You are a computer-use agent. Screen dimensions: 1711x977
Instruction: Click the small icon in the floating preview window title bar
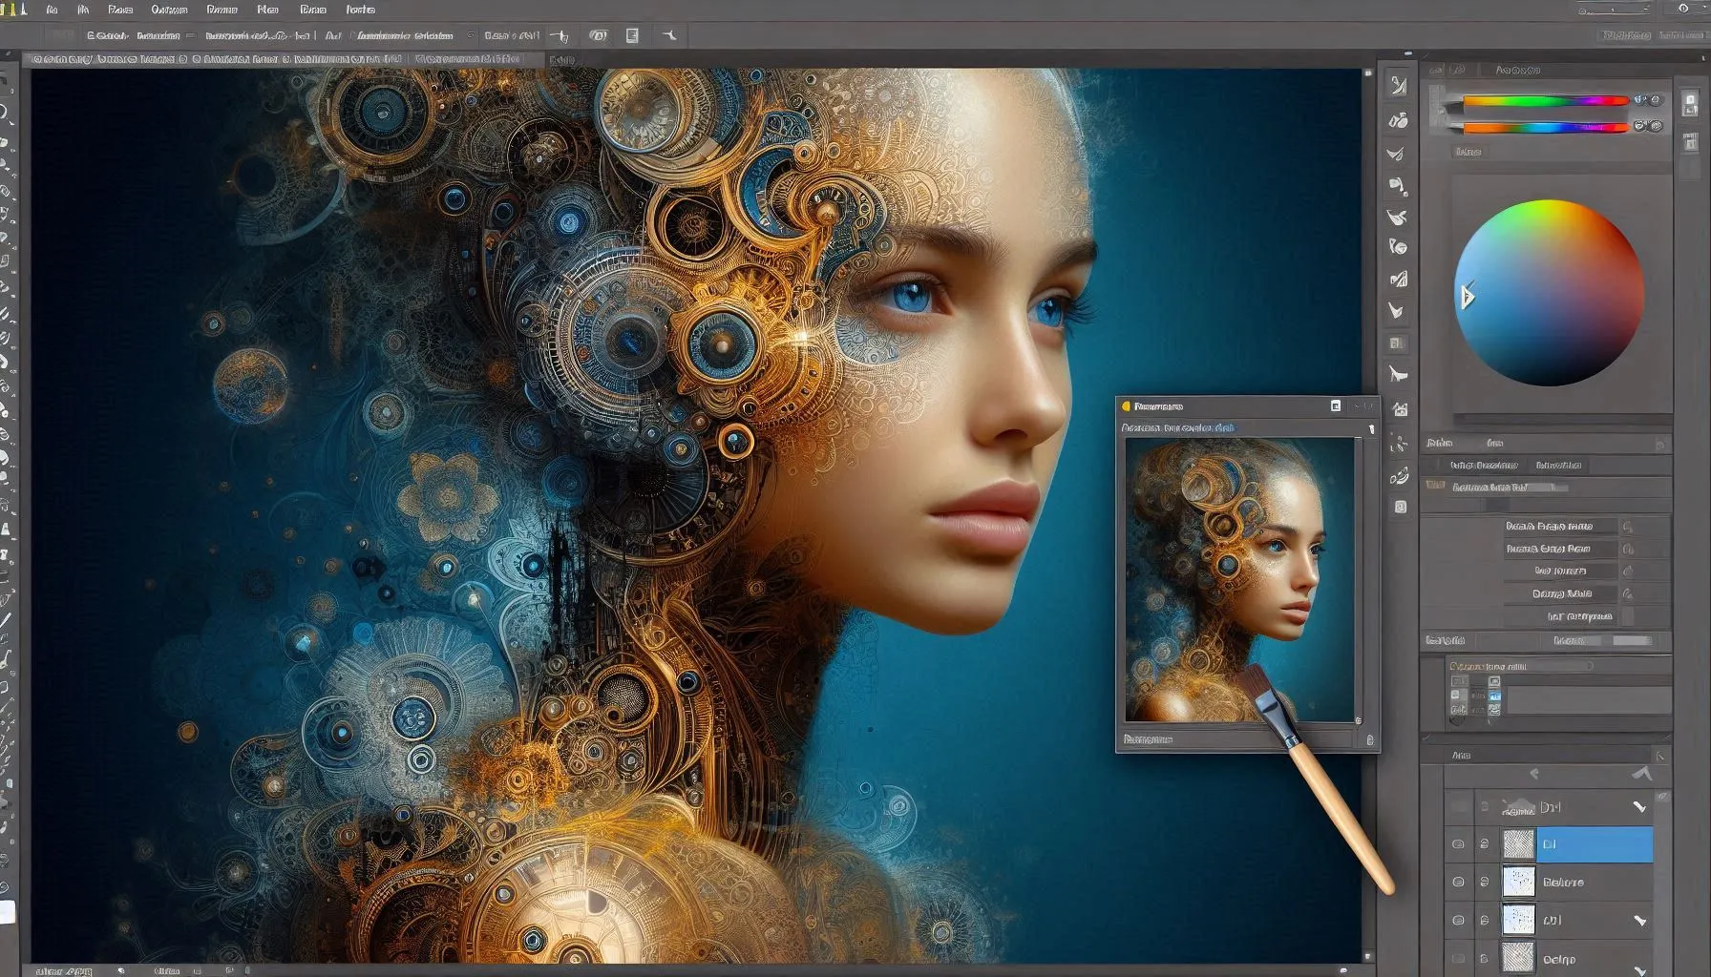[x=1336, y=405]
